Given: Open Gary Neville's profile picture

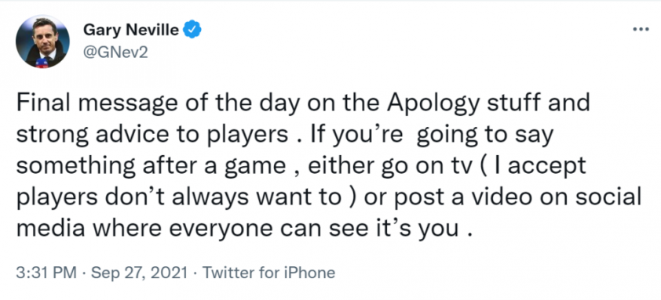Looking at the screenshot, I should click(x=42, y=42).
